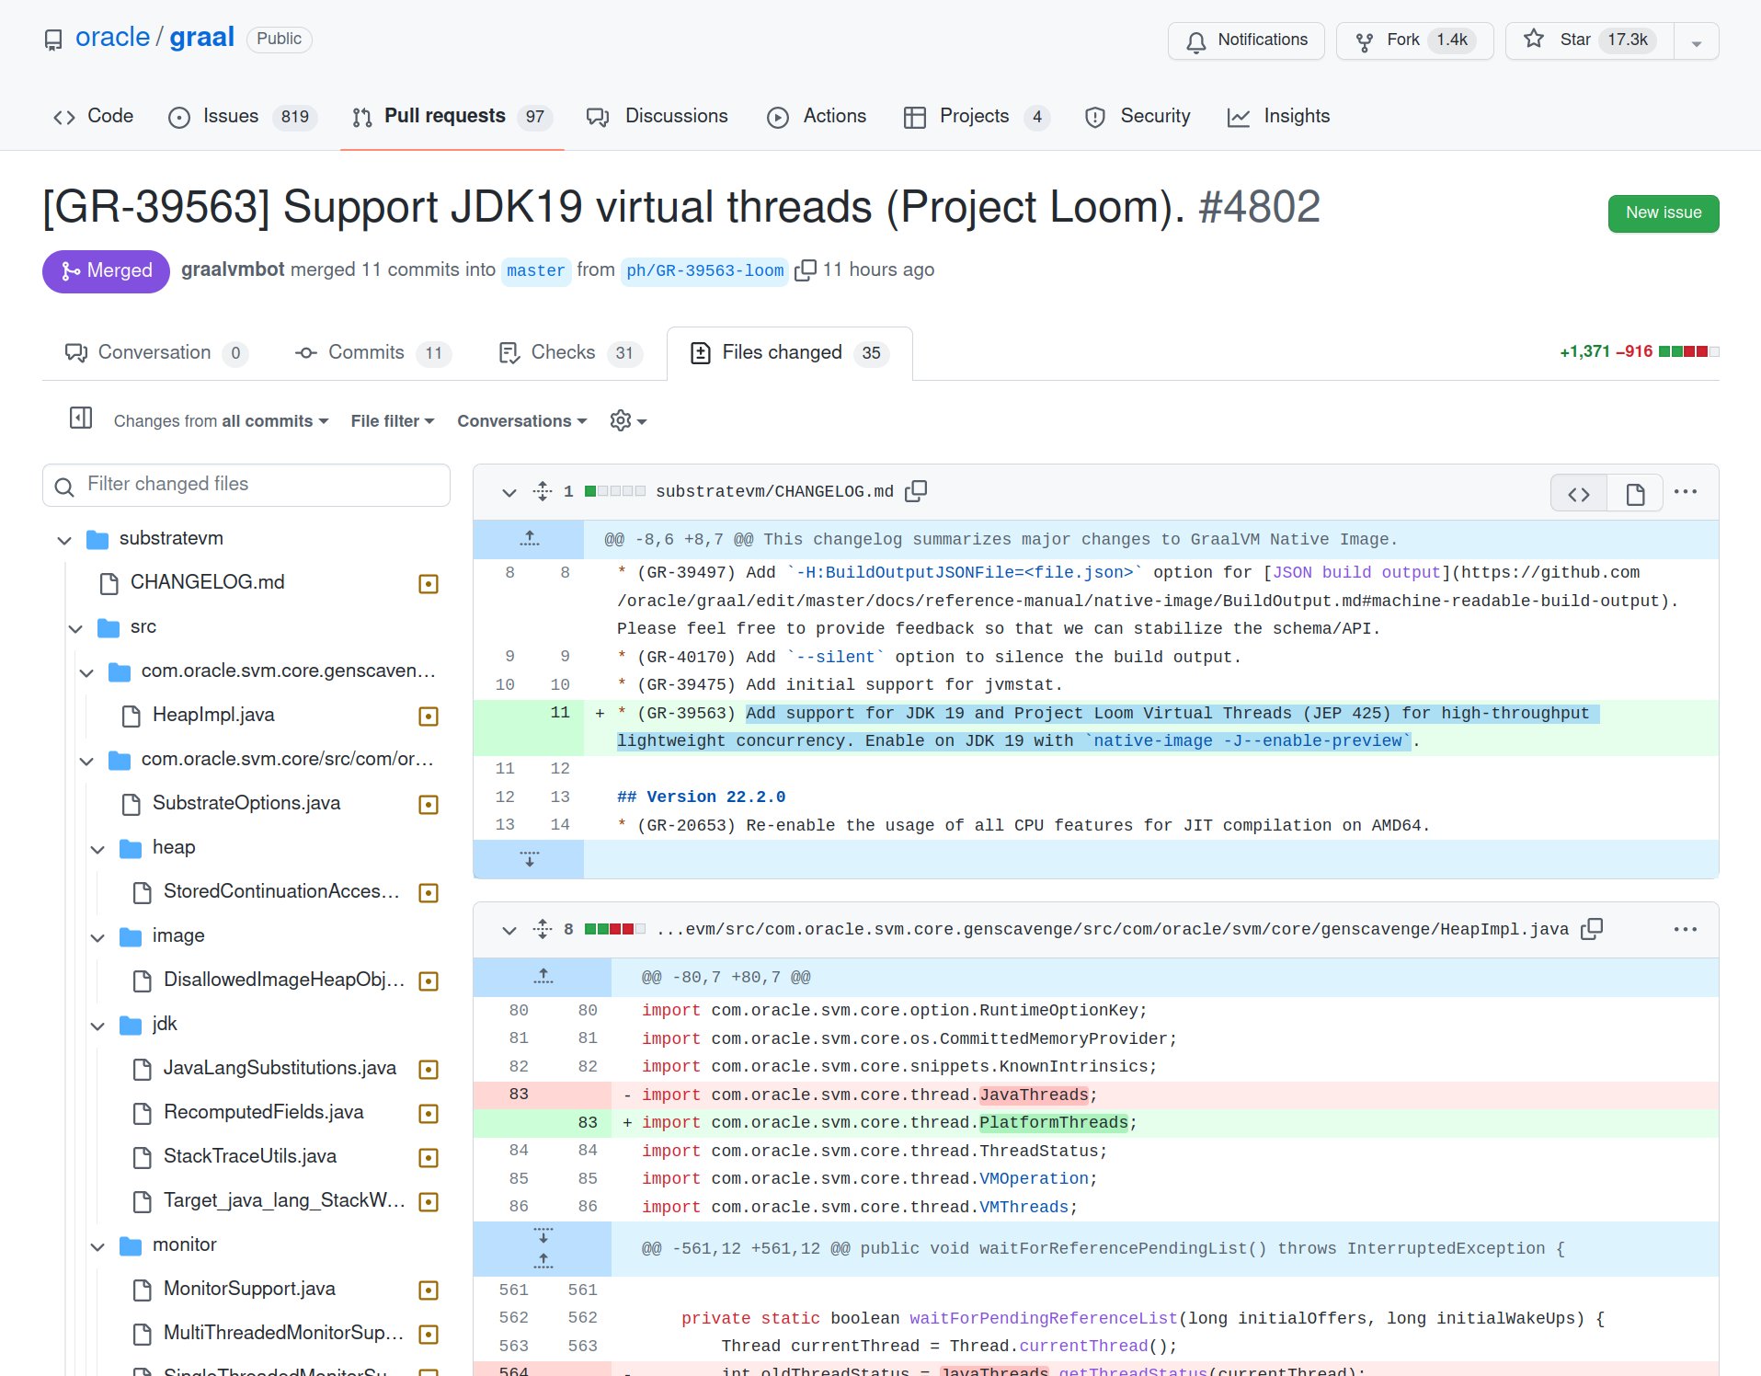Switch to the Commits tab
The image size is (1761, 1376).
(372, 353)
